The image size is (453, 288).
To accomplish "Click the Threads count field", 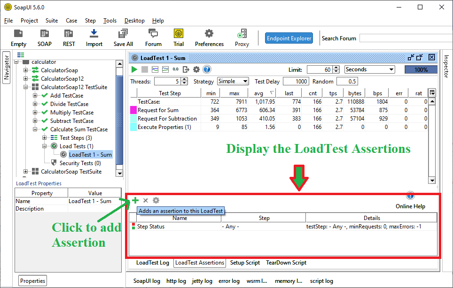I will pyautogui.click(x=167, y=81).
